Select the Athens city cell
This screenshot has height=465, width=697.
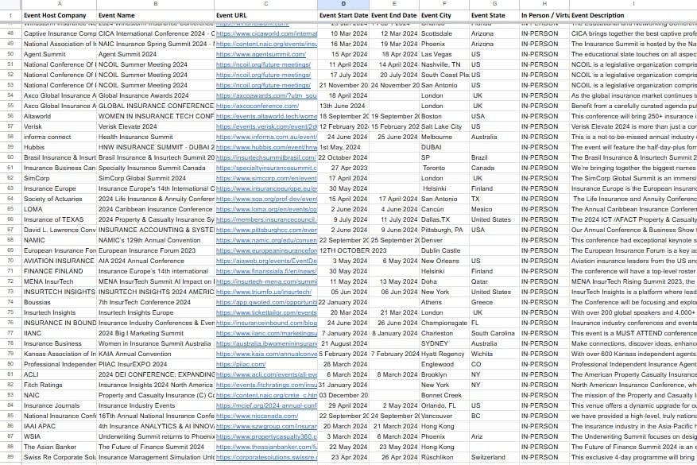(444, 302)
